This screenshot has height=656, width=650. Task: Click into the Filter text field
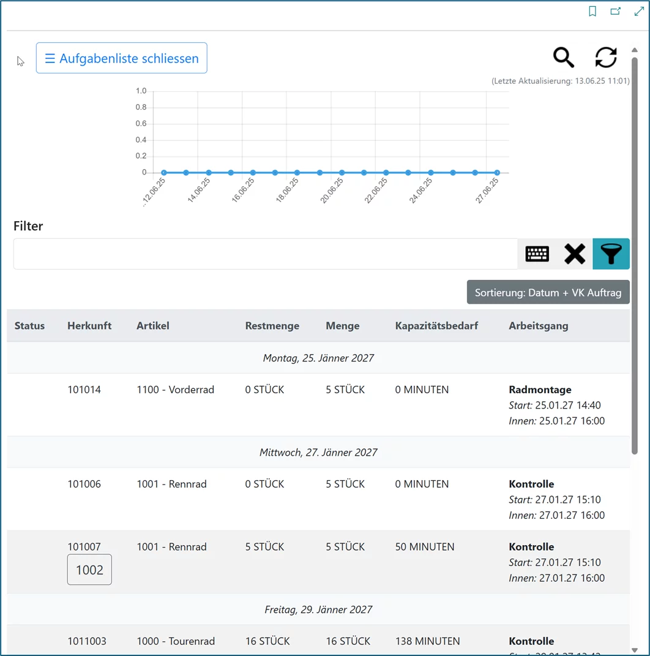[x=265, y=254]
